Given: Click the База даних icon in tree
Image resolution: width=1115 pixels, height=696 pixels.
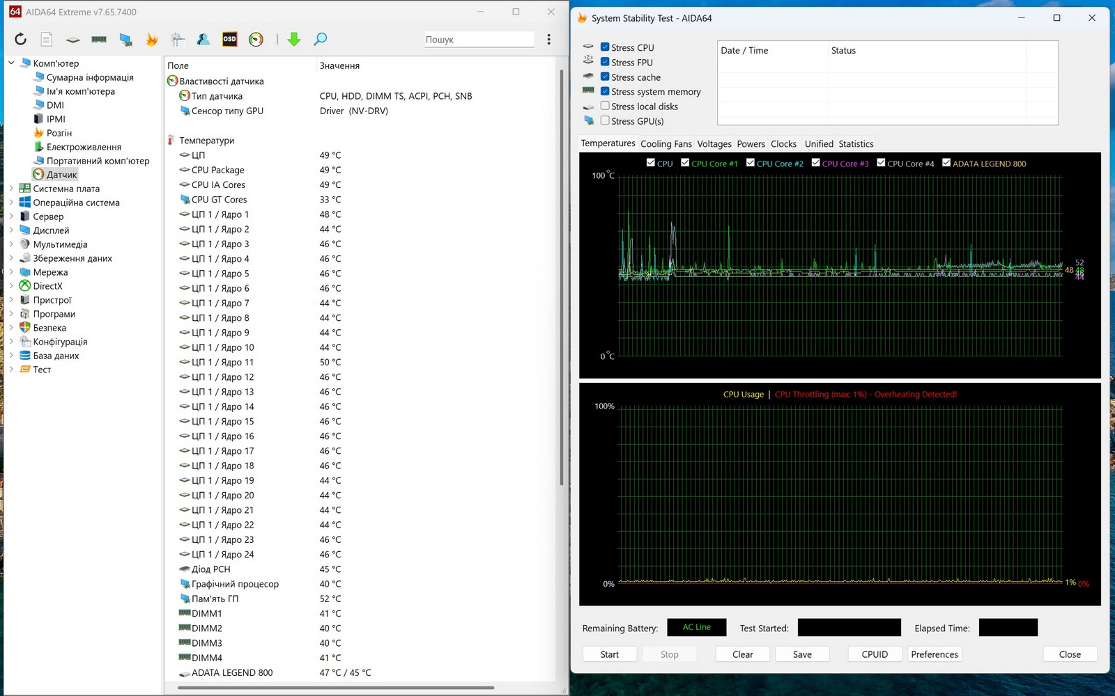Looking at the screenshot, I should coord(25,356).
